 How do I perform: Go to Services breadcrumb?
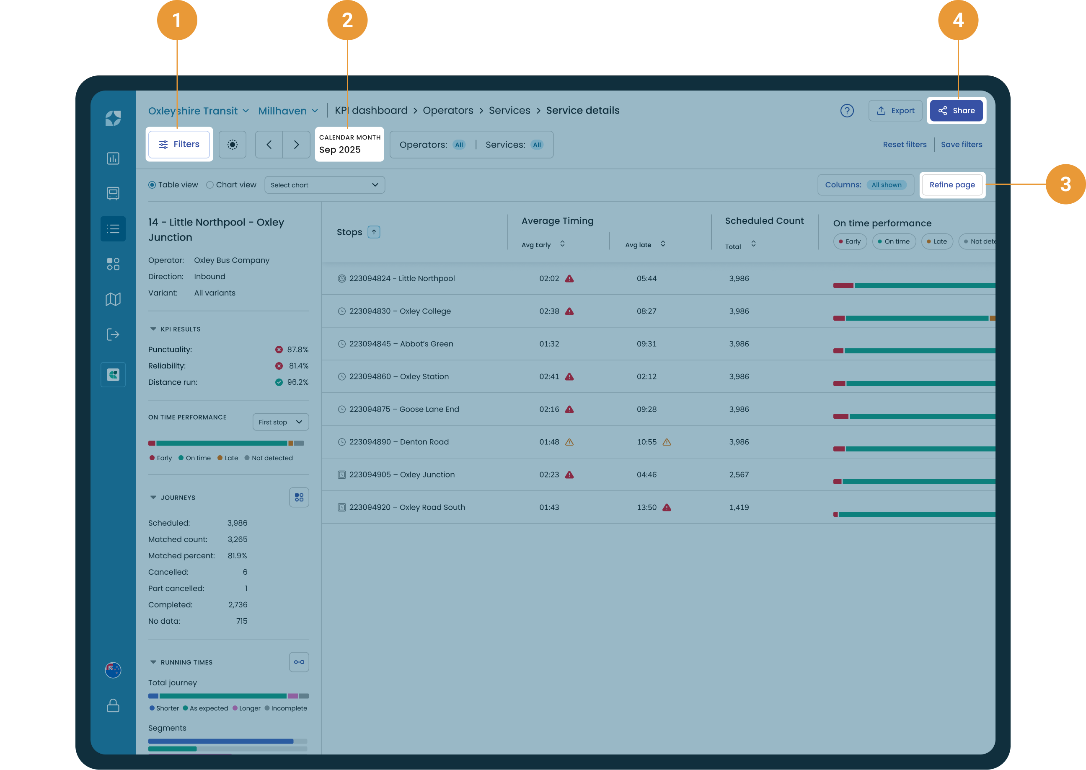(x=509, y=111)
